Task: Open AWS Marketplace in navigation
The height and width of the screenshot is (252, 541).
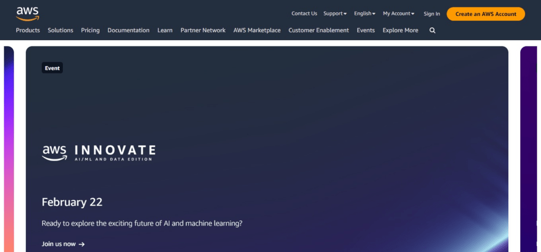Action: point(257,31)
